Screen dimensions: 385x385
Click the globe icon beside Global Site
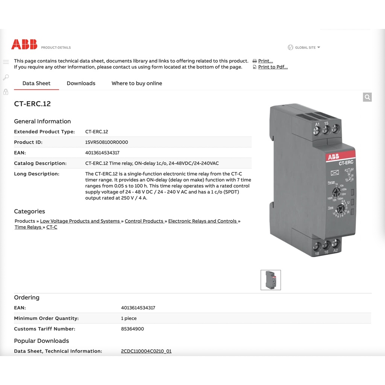pos(290,47)
